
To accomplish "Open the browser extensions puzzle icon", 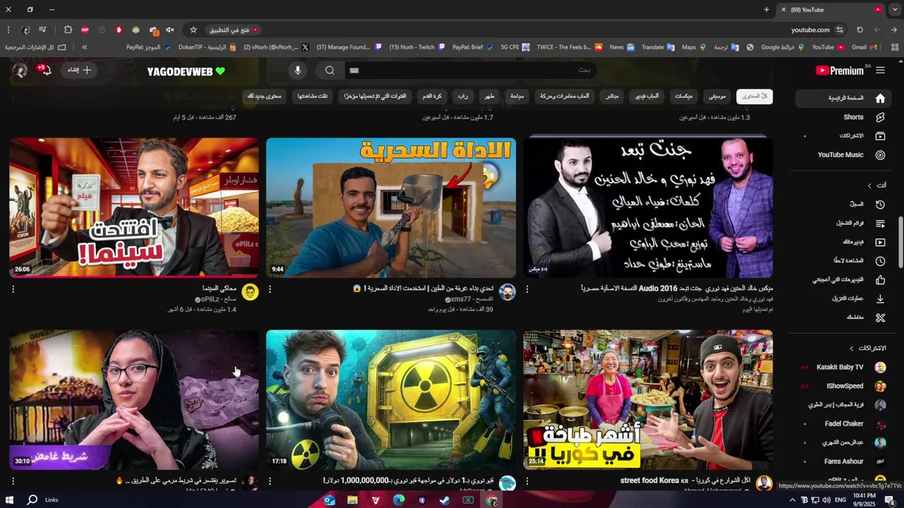I will coord(68,30).
